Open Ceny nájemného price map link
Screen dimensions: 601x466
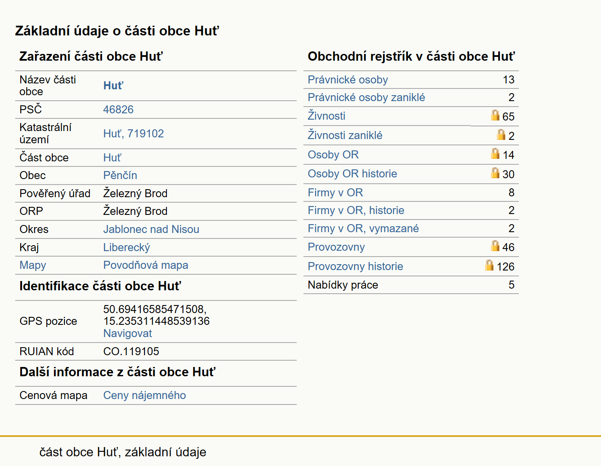145,395
